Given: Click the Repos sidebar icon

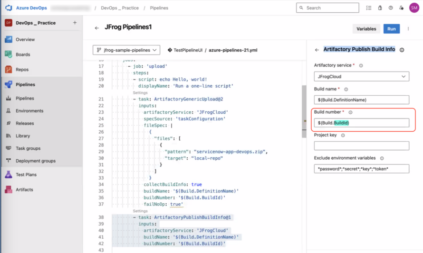Looking at the screenshot, I should coord(9,69).
